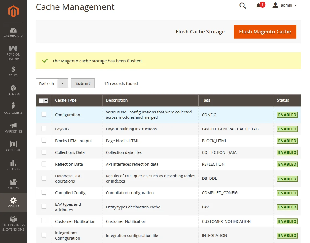This screenshot has height=243, width=310.
Task: Open the select-all checkbox dropdown arrow
Action: 46,101
